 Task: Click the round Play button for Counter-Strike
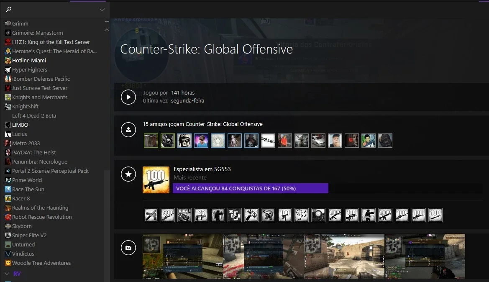(x=128, y=97)
